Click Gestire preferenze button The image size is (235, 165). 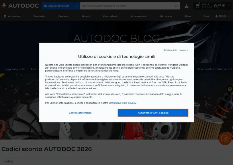pos(80,113)
